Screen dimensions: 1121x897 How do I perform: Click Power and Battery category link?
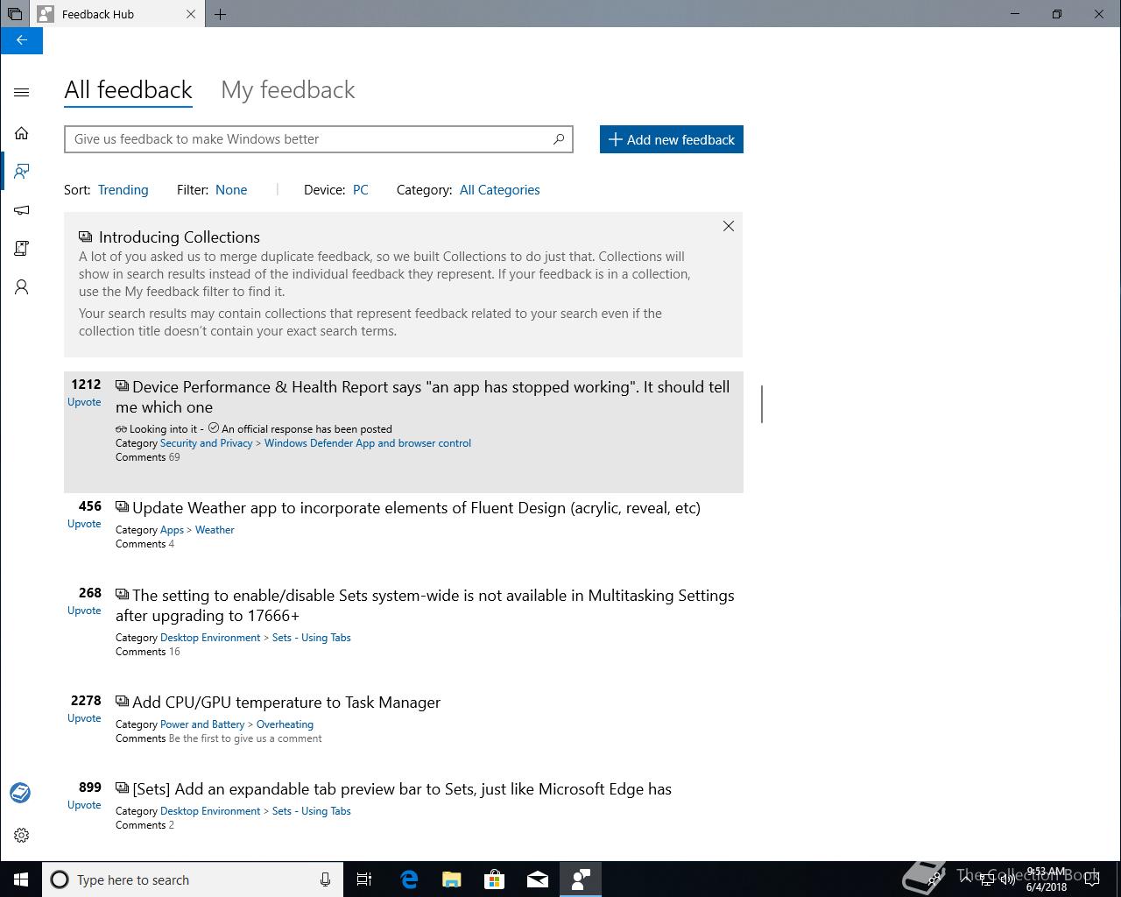pos(202,724)
